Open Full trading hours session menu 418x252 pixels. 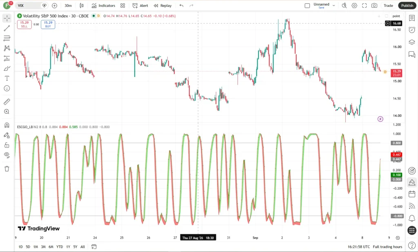[387, 247]
